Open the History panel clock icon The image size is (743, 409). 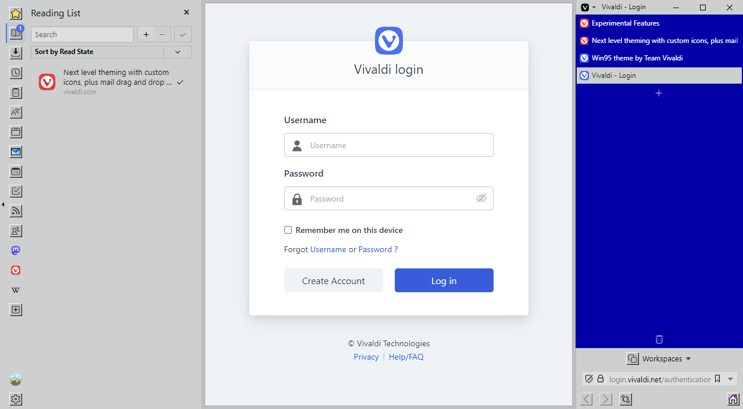16,73
